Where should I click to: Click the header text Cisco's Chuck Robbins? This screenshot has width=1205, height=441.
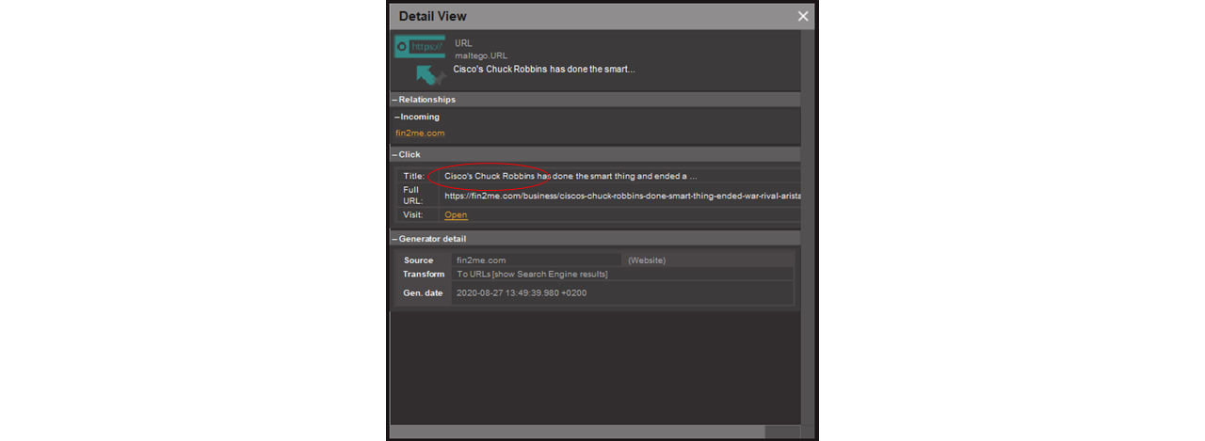544,69
